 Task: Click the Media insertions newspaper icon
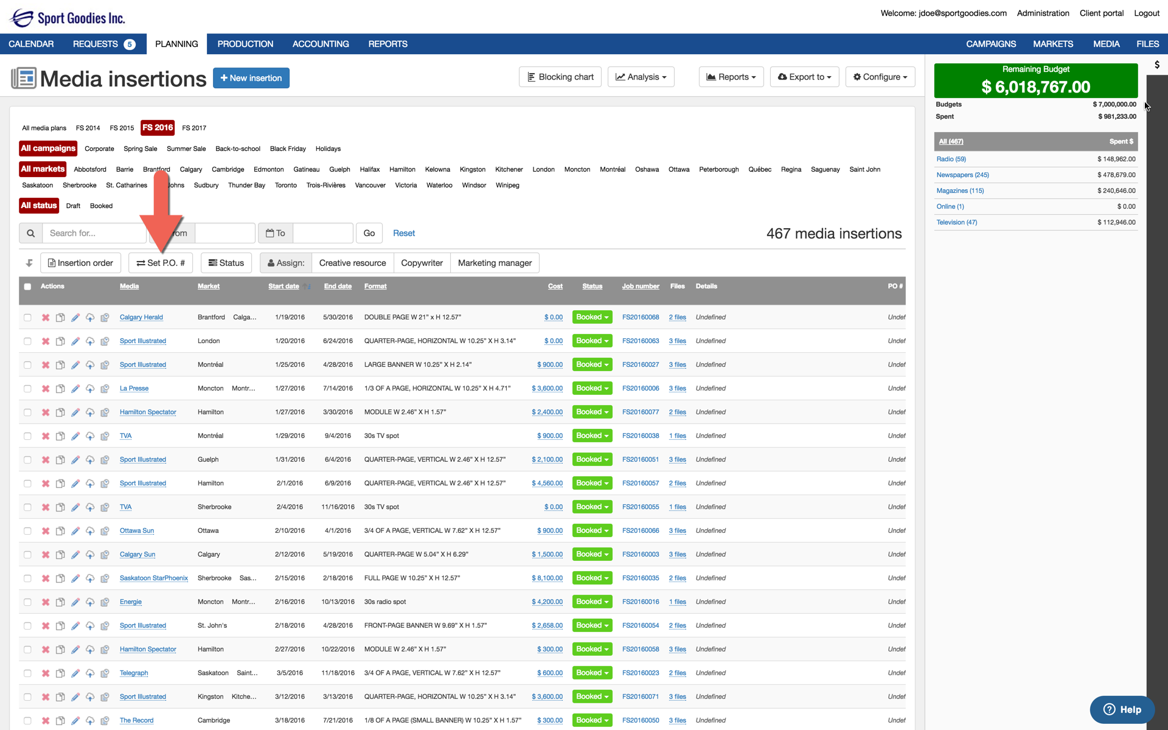tap(24, 78)
